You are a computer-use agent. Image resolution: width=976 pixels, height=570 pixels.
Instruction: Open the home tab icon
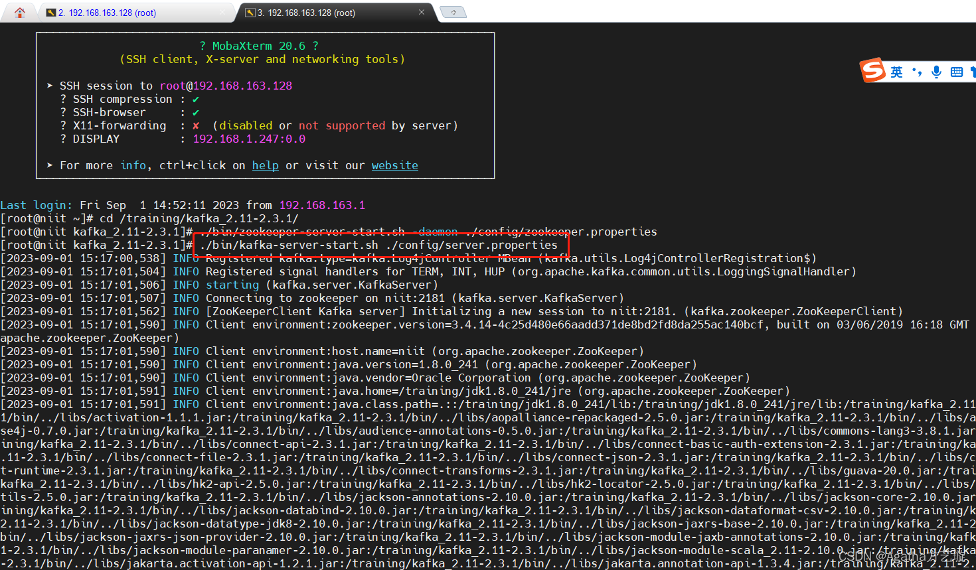[20, 12]
